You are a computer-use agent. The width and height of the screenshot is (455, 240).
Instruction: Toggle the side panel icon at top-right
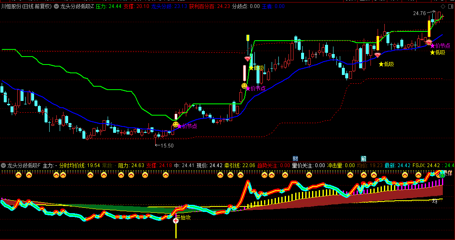pos(450,6)
